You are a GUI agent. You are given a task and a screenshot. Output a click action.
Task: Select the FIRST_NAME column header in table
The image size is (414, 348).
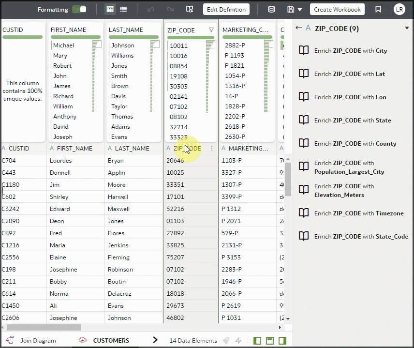click(x=74, y=149)
